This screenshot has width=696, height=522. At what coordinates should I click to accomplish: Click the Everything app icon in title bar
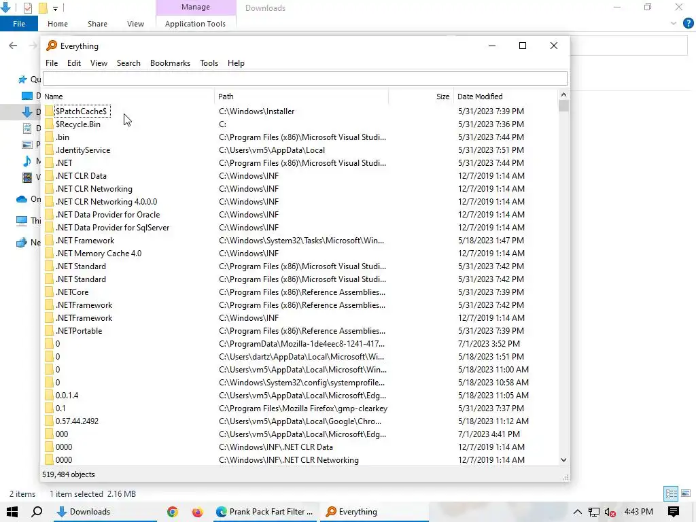coord(52,46)
